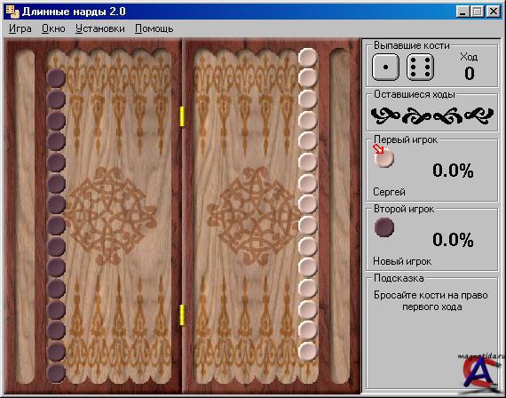Click the die showing one pip
The width and height of the screenshot is (506, 398).
[385, 68]
